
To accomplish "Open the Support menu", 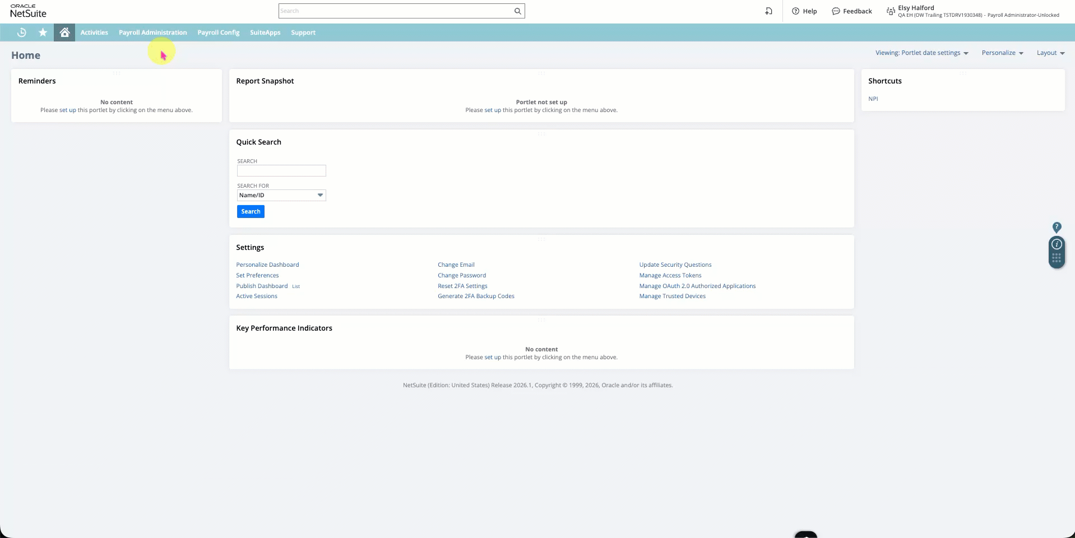I will (x=303, y=33).
